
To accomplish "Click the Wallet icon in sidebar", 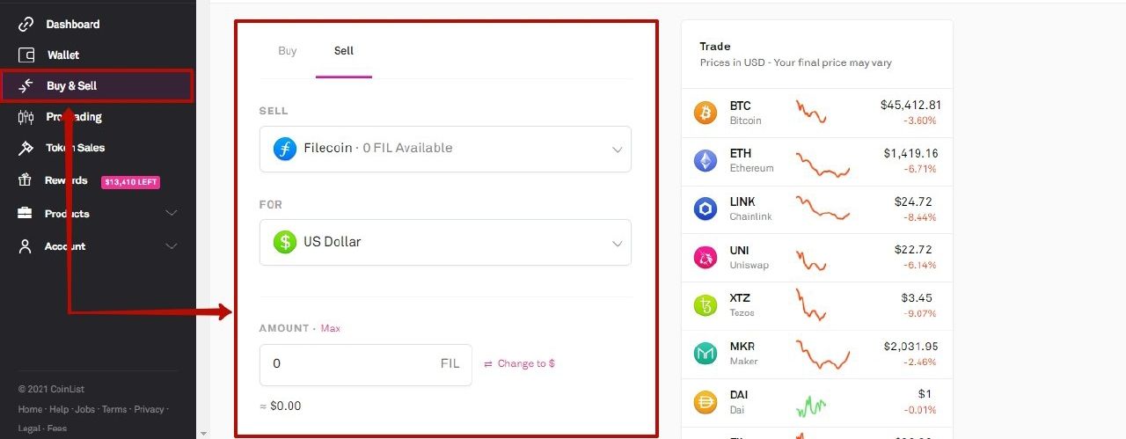I will [26, 55].
